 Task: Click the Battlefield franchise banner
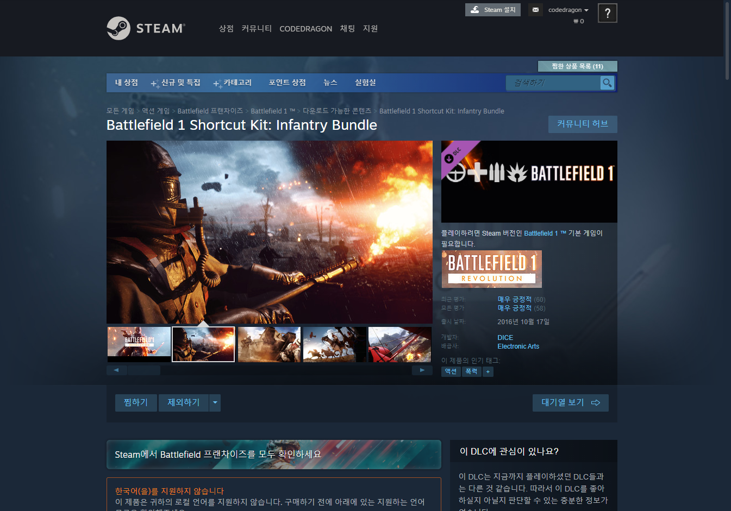274,455
